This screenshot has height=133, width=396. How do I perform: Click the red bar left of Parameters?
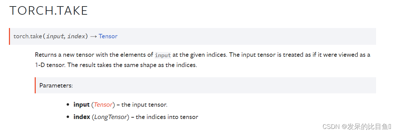pyautogui.click(x=35, y=85)
